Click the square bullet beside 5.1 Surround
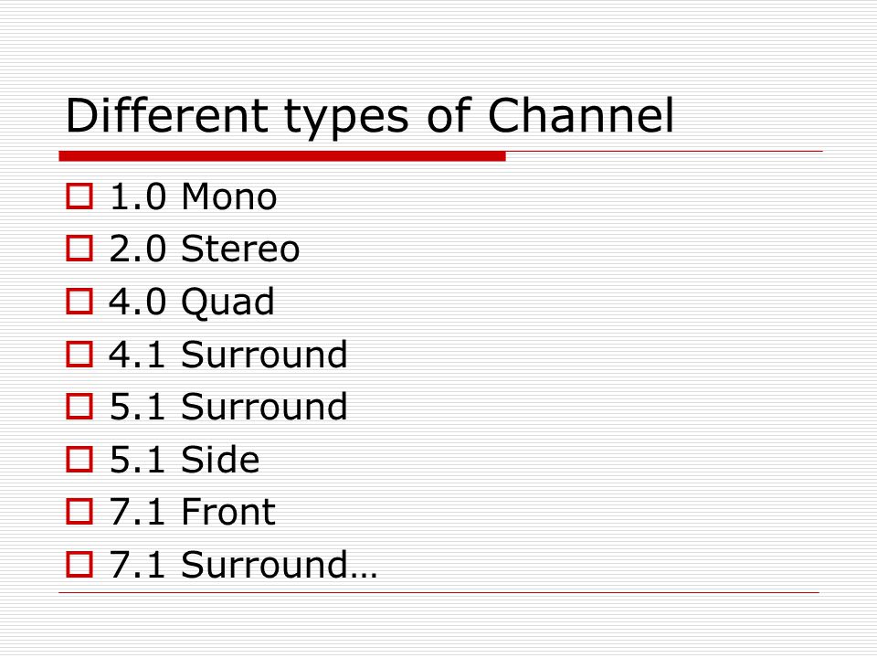Viewport: 877px width, 658px height. (79, 406)
